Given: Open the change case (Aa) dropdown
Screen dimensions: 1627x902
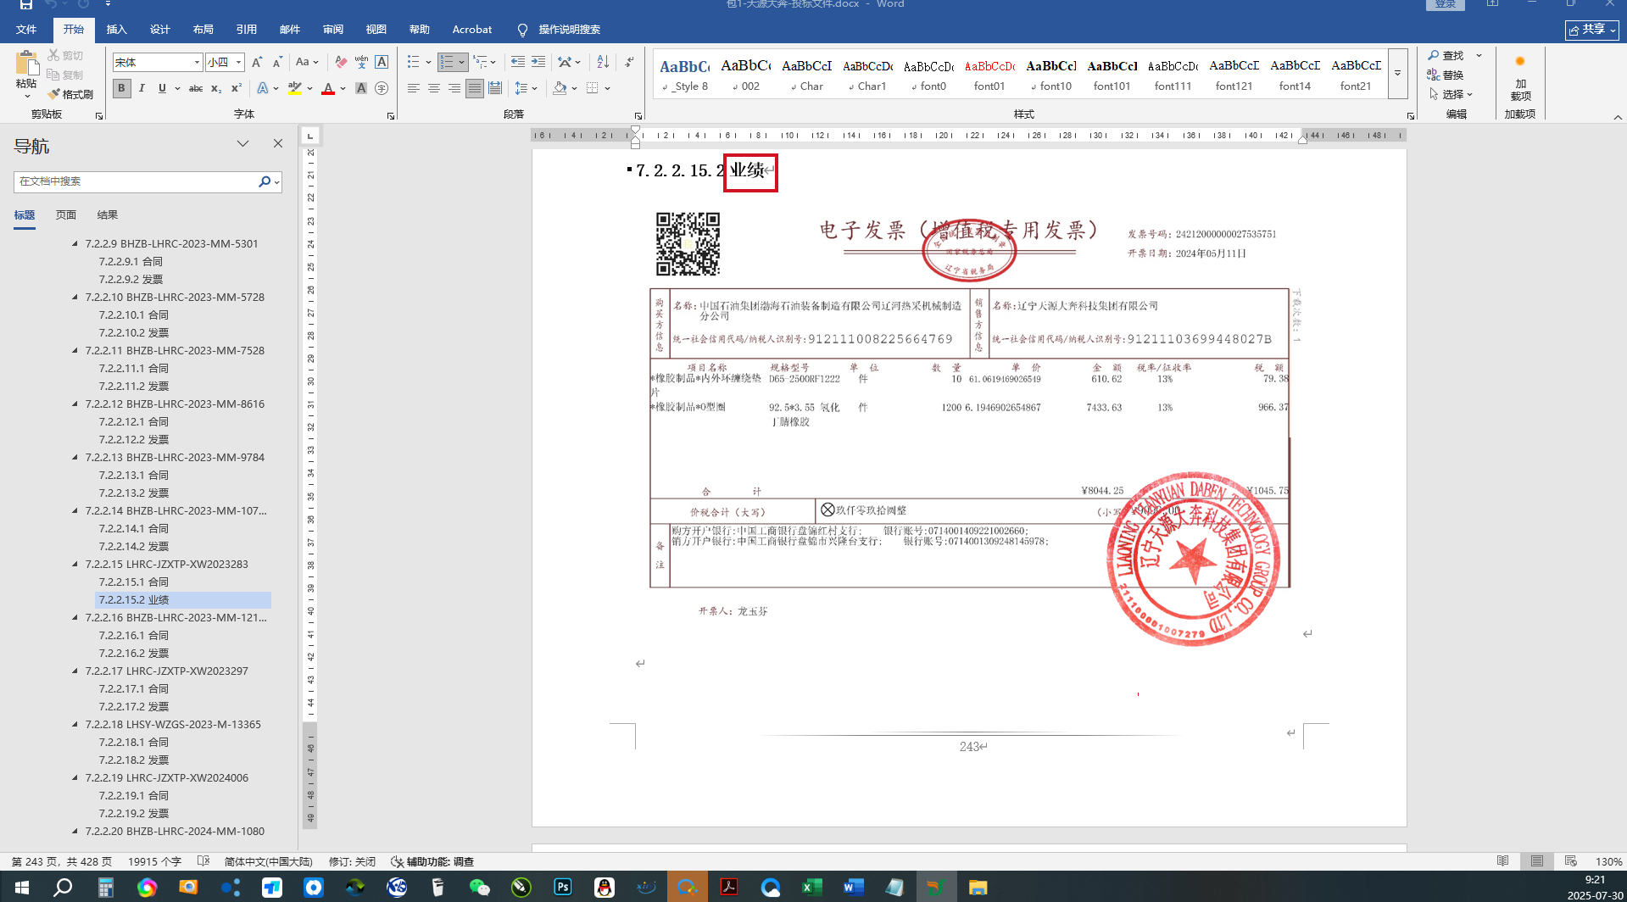Looking at the screenshot, I should point(307,62).
